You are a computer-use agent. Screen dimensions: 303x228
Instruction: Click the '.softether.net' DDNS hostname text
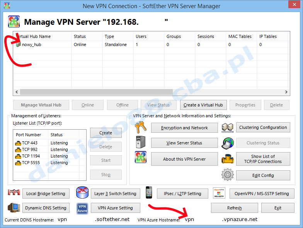coord(112,219)
